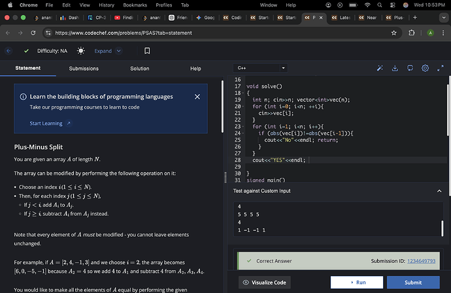This screenshot has height=293, width=451.
Task: Click the Start Learning link
Action: 46,123
